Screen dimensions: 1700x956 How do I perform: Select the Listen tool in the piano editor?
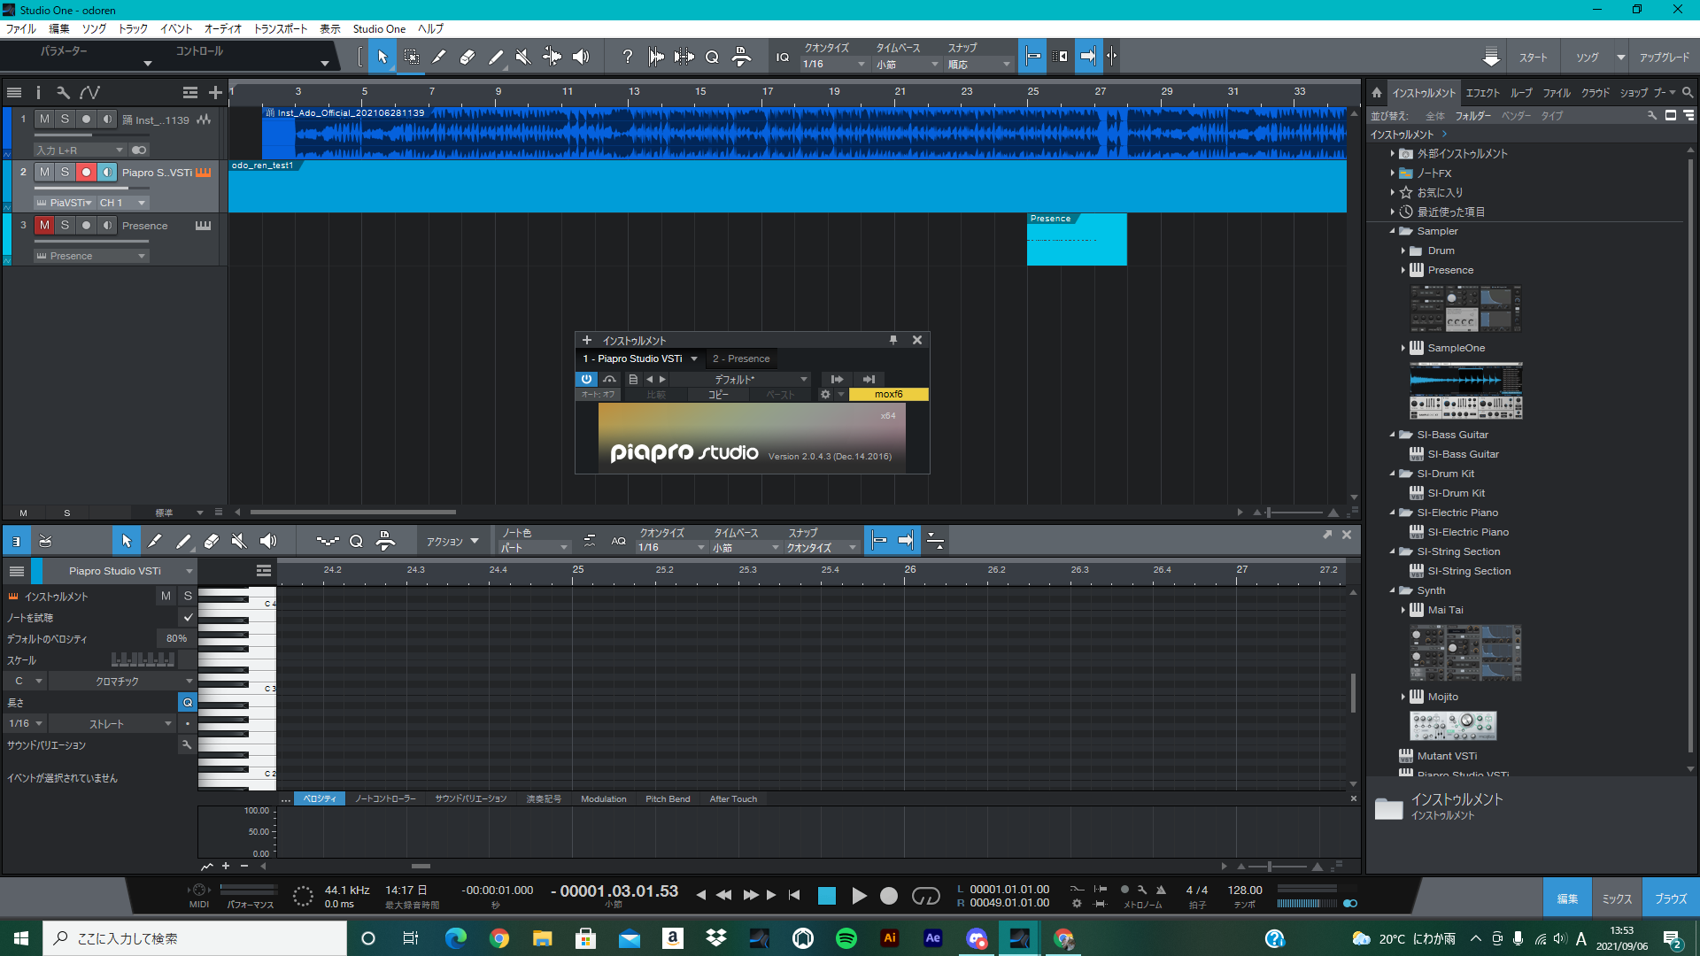tap(268, 541)
